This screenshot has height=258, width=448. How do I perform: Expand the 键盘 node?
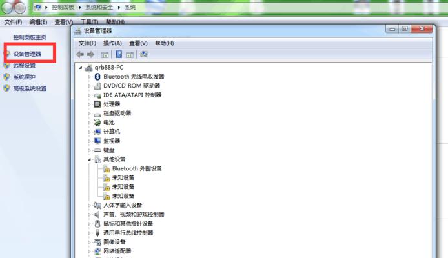[x=89, y=150]
